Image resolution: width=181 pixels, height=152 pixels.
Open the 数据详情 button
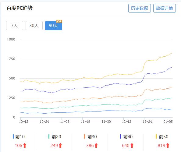[x=165, y=8]
